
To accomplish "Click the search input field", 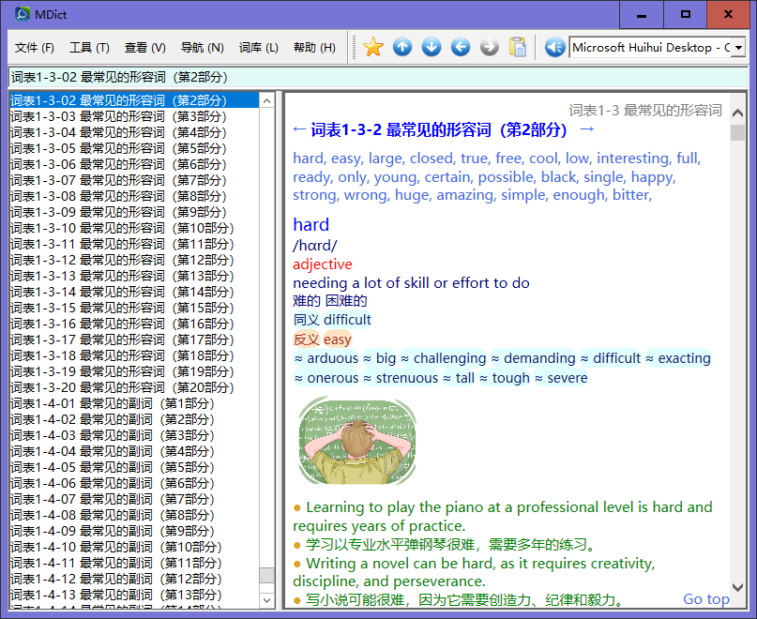I will click(x=375, y=77).
